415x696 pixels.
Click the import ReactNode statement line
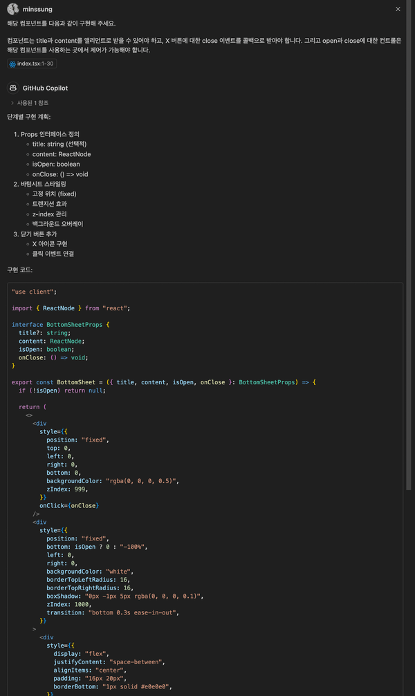[71, 308]
